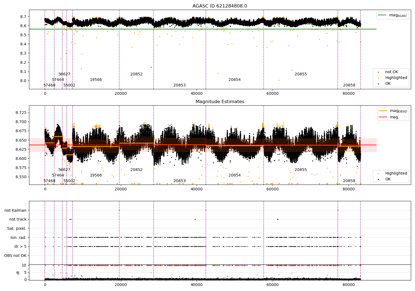Click OBSID label 55002 in top plot

click(69, 85)
